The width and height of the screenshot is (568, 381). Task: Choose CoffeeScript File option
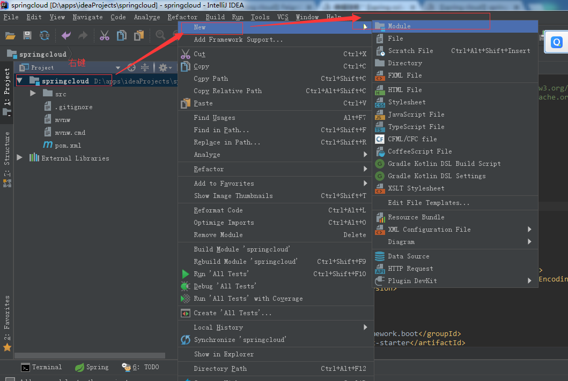pyautogui.click(x=455, y=151)
